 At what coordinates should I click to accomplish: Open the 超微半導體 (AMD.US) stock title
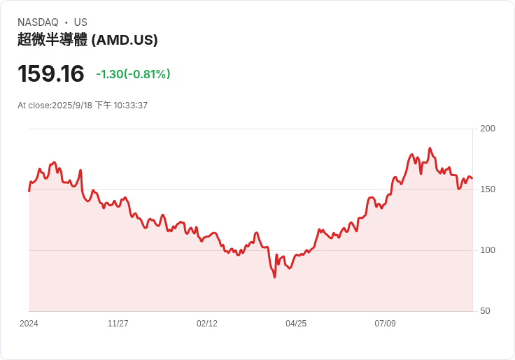tap(87, 40)
